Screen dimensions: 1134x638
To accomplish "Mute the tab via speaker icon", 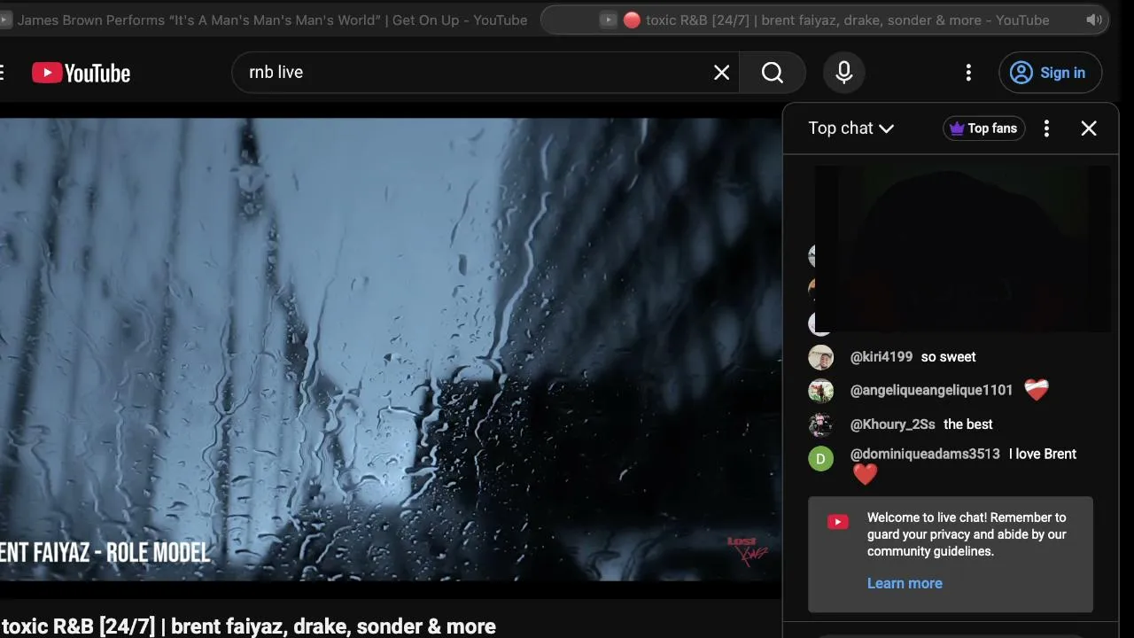I will click(1094, 19).
